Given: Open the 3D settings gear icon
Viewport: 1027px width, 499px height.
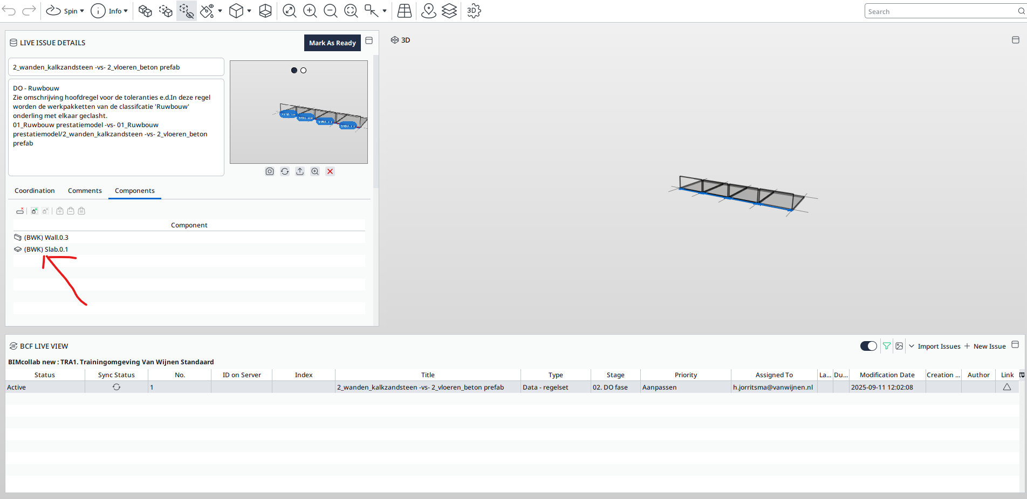Looking at the screenshot, I should (x=474, y=11).
